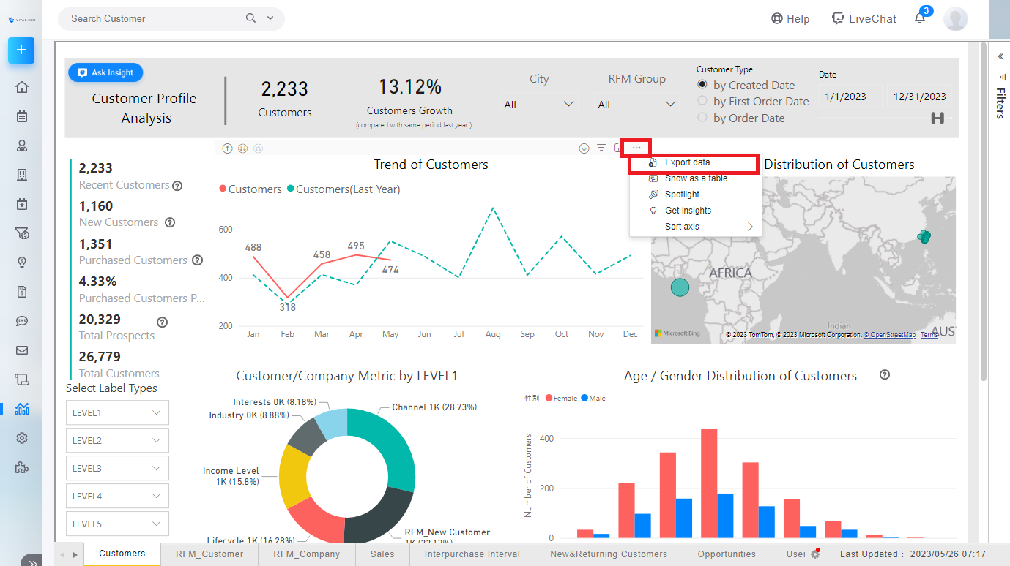Expand the City dropdown

tap(539, 105)
